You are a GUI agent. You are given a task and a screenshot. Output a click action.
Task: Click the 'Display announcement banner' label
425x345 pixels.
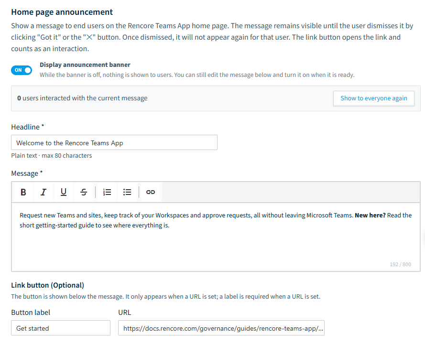click(x=85, y=65)
